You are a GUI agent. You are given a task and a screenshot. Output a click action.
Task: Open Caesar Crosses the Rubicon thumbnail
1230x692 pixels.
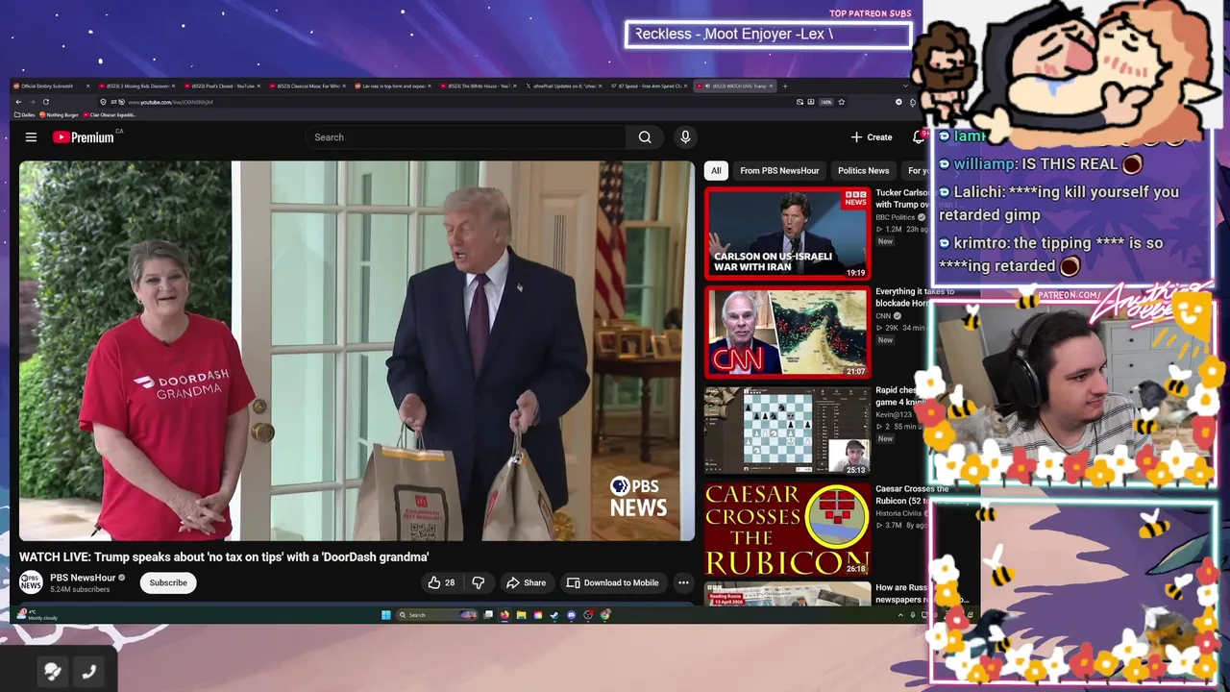click(x=787, y=530)
